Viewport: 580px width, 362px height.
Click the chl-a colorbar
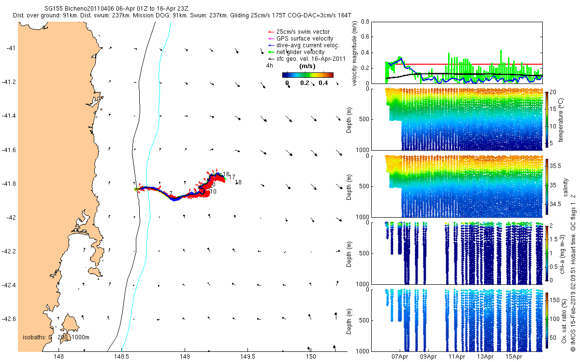[547, 254]
